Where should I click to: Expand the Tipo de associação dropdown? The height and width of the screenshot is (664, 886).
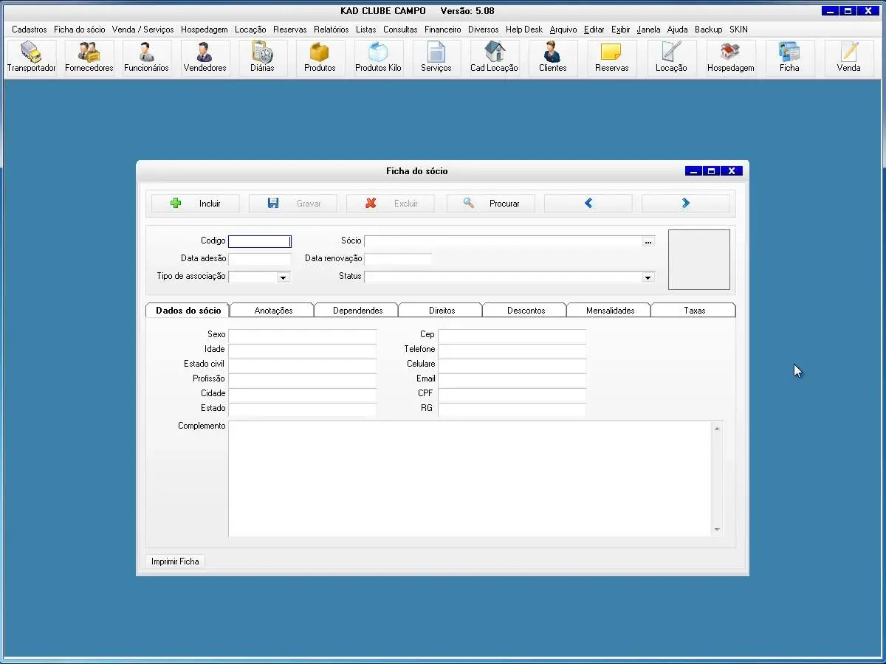283,277
